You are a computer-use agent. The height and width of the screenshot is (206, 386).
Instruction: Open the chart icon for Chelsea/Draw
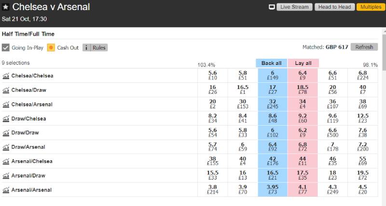pyautogui.click(x=6, y=90)
